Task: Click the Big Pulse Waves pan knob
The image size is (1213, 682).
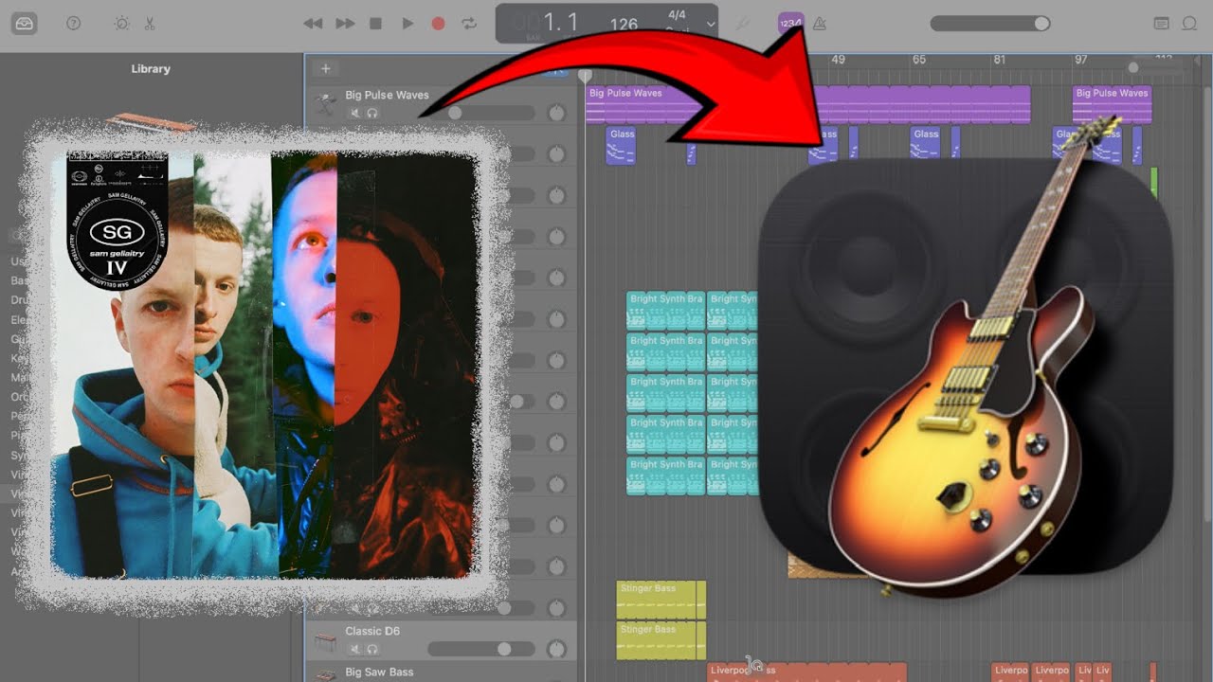Action: [x=556, y=113]
